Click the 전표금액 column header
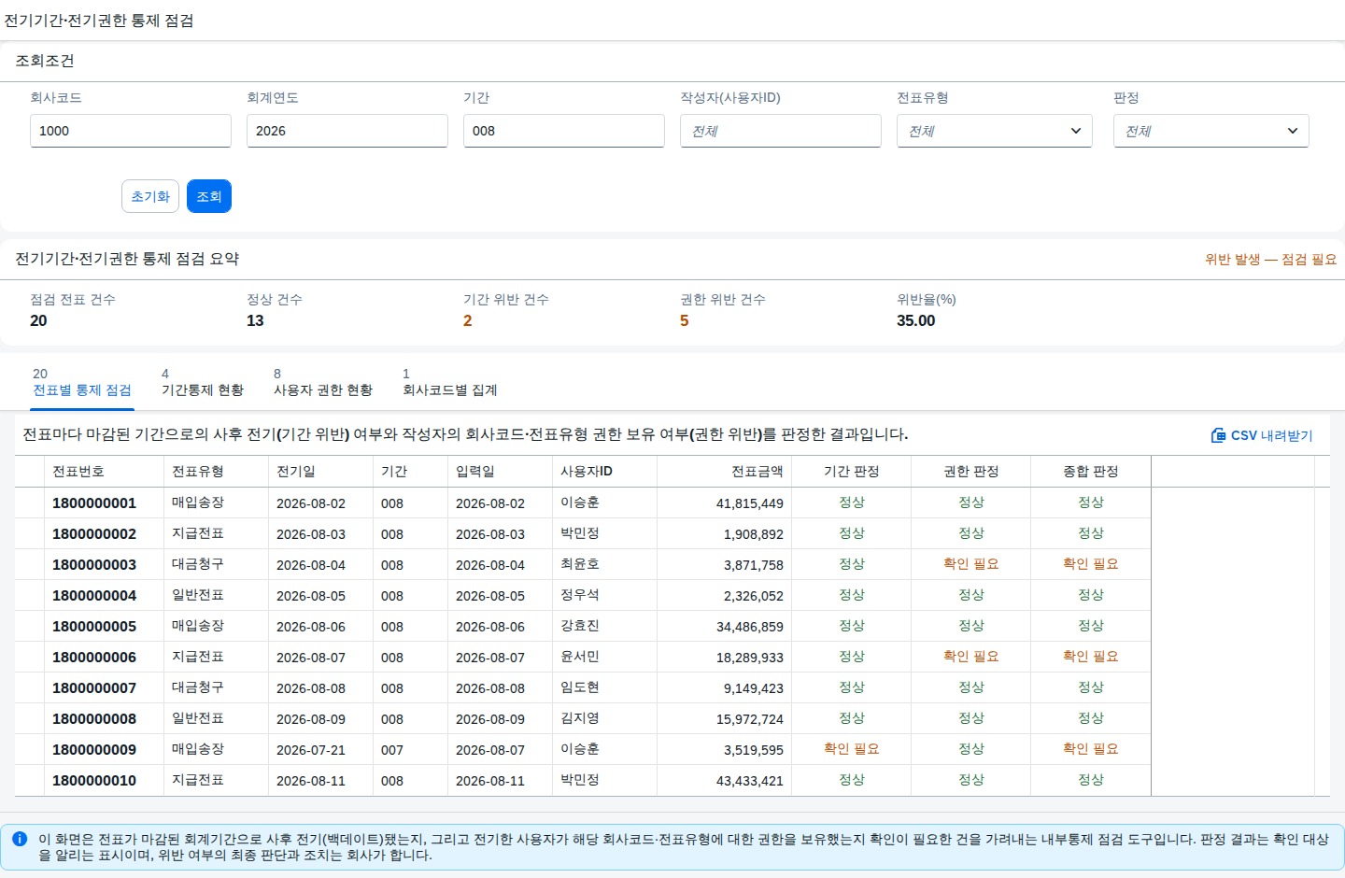 725,472
